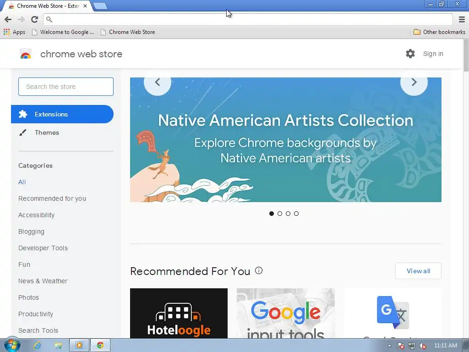Select the third carousel dot
The image size is (469, 352).
pos(288,214)
